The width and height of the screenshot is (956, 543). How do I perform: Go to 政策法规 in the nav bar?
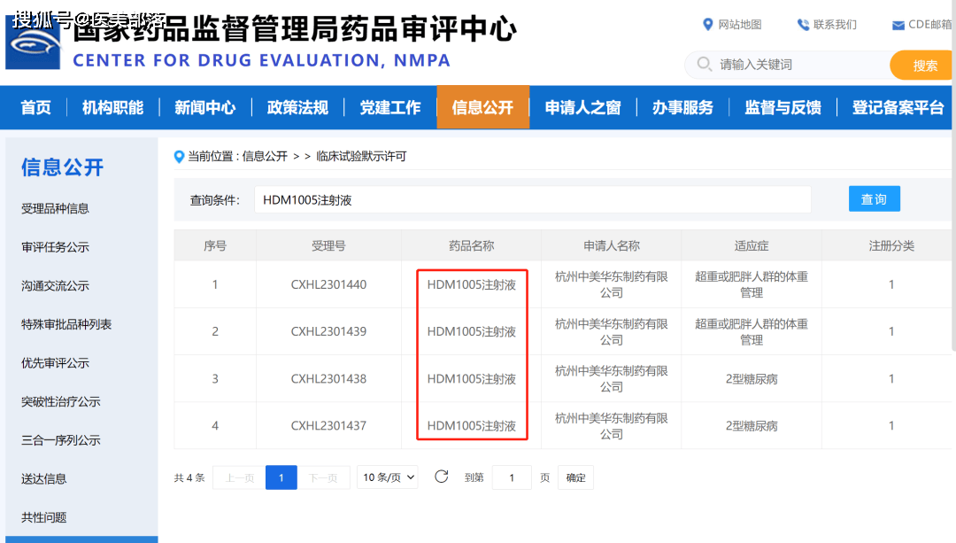(x=297, y=107)
